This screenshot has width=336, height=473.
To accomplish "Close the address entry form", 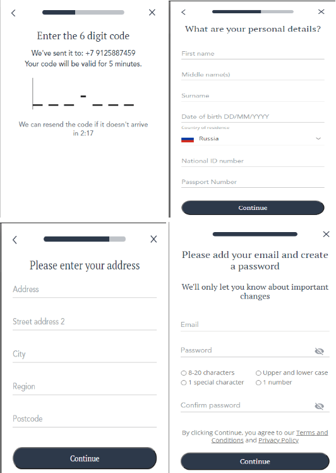I will [x=153, y=239].
